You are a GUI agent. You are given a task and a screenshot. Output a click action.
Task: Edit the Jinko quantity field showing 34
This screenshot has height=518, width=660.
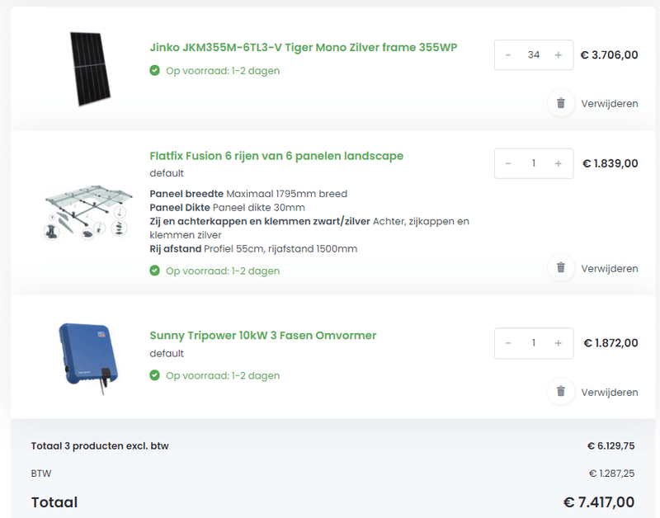pyautogui.click(x=534, y=55)
